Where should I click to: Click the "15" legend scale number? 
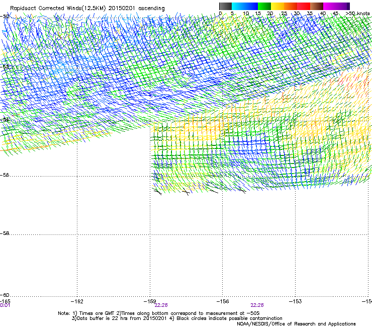(x=258, y=14)
